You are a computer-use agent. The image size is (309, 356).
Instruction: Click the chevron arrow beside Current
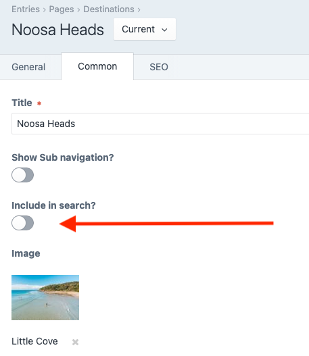(164, 30)
